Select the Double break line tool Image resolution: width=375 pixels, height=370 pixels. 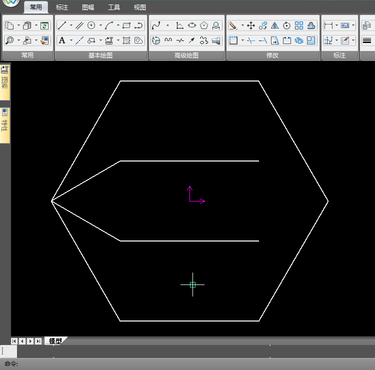click(x=180, y=40)
